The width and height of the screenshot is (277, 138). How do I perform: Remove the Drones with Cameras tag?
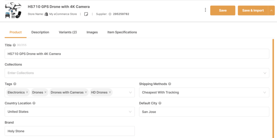coord(86,92)
